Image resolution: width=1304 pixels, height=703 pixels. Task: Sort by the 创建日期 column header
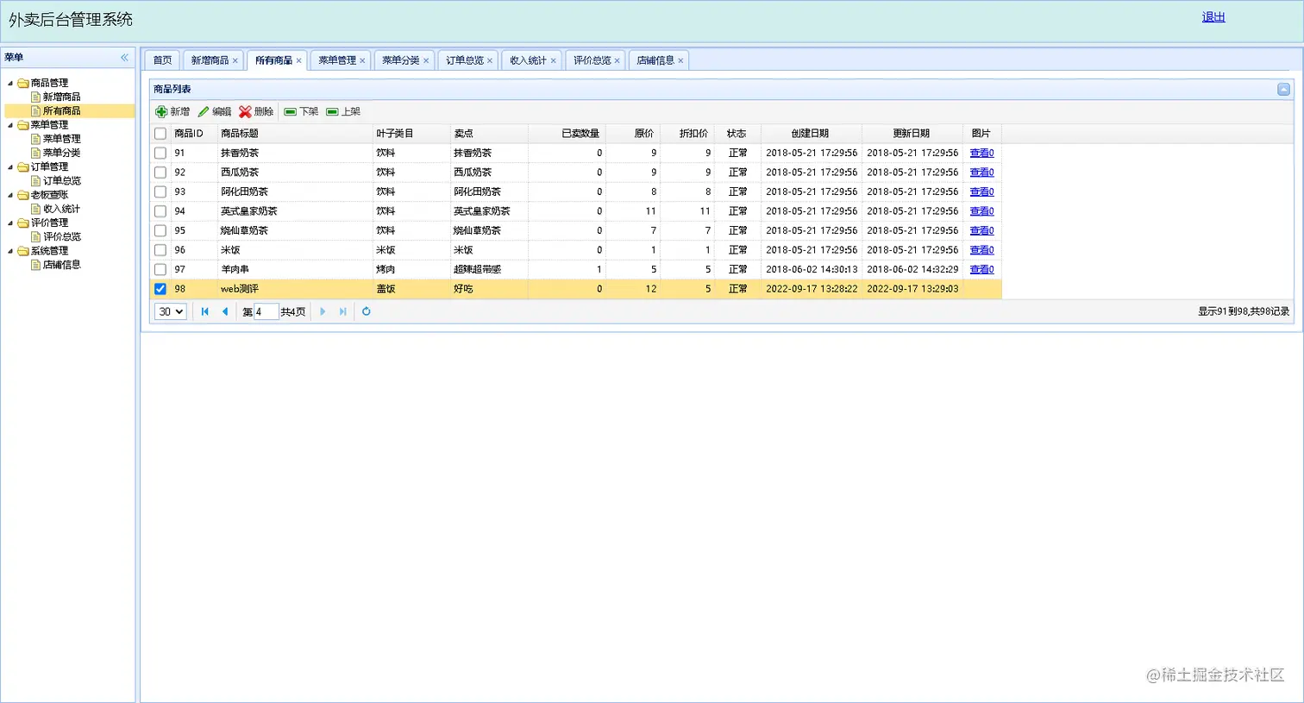(x=810, y=134)
